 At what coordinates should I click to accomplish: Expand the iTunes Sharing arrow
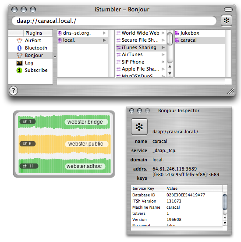point(163,47)
